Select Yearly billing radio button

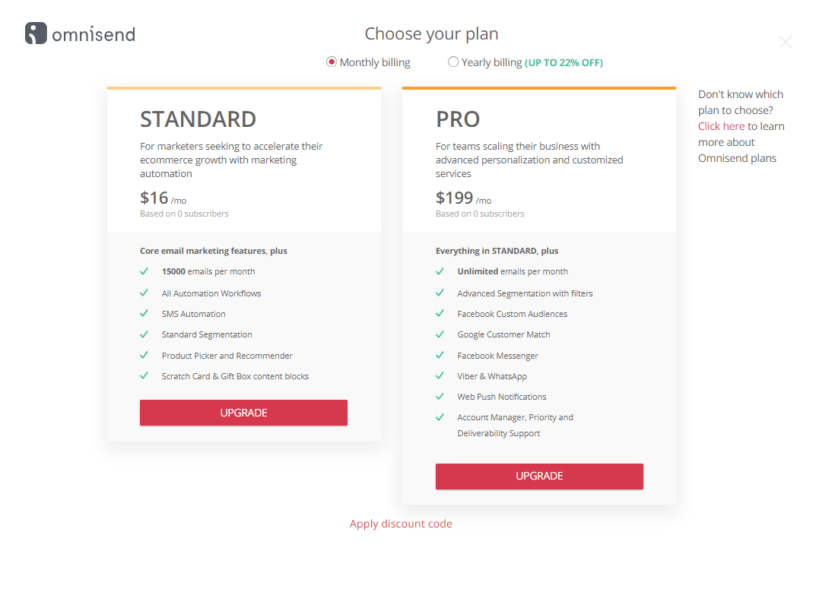453,62
